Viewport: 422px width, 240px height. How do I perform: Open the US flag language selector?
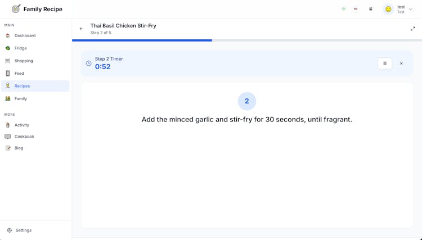[x=356, y=9]
